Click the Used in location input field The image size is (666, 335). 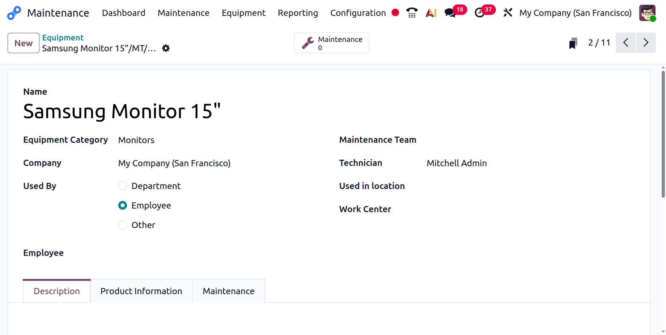530,186
